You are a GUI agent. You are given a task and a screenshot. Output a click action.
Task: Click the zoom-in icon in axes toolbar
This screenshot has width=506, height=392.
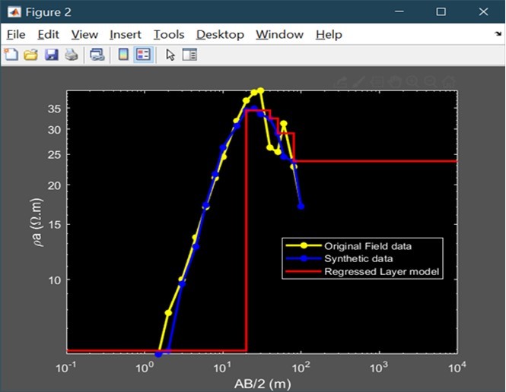[412, 81]
